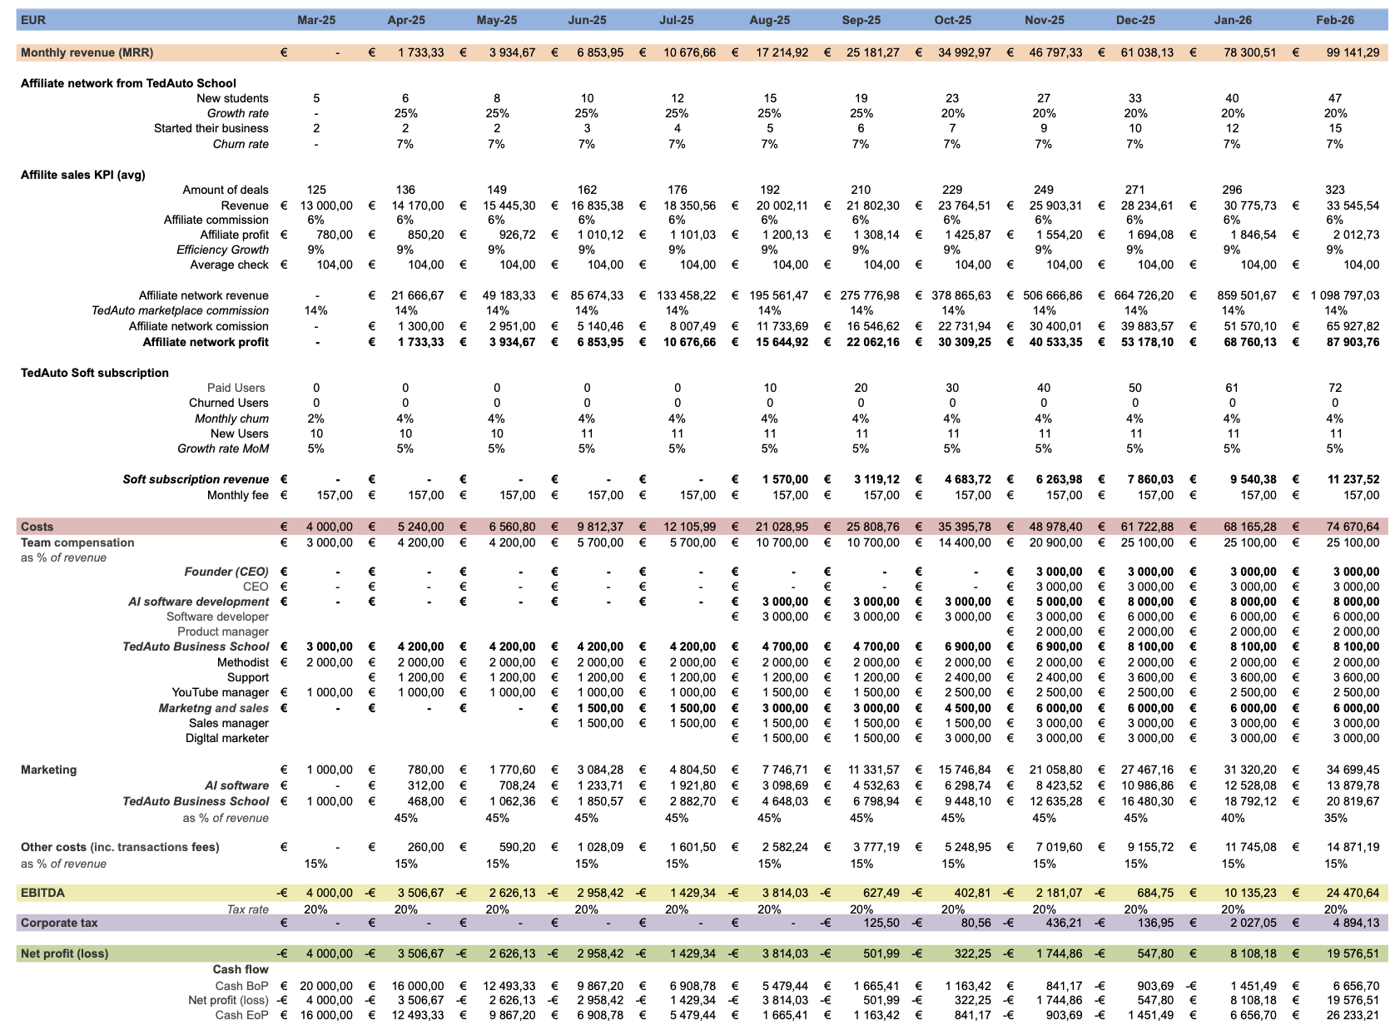Select the 20 000,00 Cash BoP cell
Screen dimensions: 1395x1035
coord(325,986)
